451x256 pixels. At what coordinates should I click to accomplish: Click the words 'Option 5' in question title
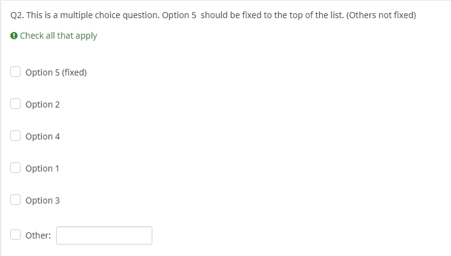pos(179,15)
